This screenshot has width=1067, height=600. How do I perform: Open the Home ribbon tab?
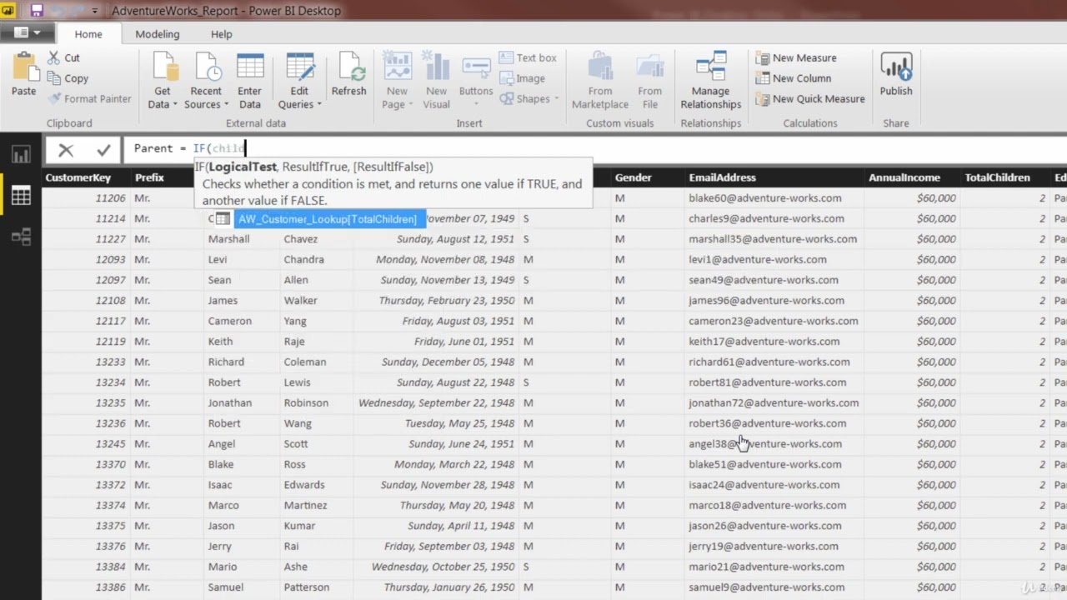88,34
